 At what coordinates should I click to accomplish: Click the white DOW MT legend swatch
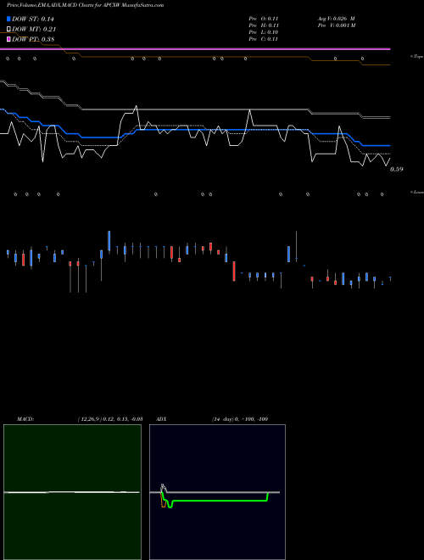pyautogui.click(x=8, y=29)
